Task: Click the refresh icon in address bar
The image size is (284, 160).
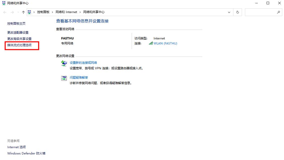Action: click(x=237, y=12)
